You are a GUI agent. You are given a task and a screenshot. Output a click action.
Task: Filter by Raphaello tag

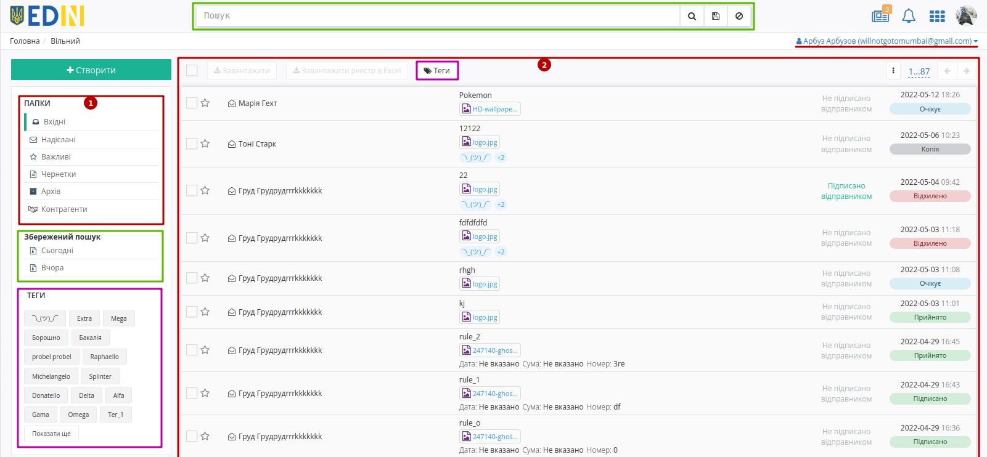(105, 357)
